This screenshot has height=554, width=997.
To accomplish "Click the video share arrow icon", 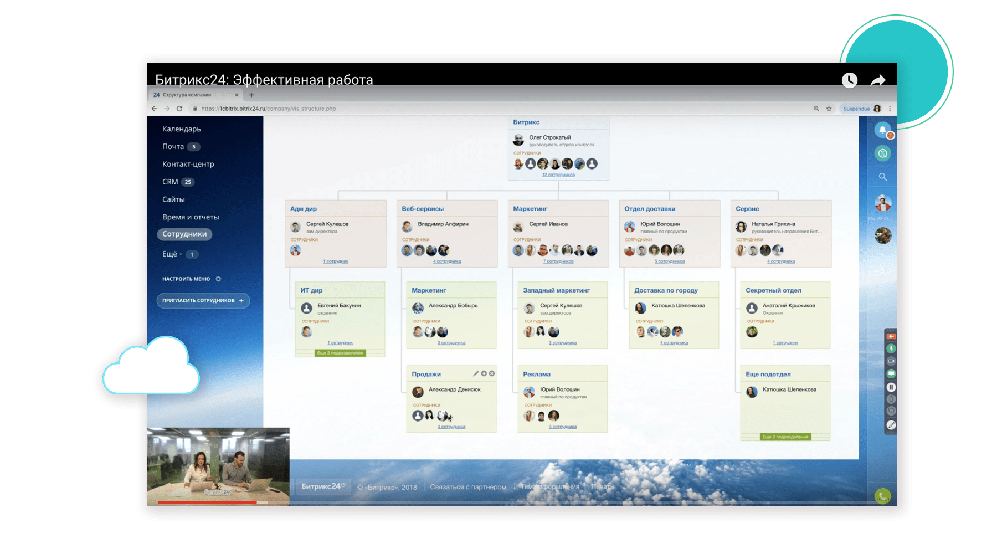I will point(878,81).
